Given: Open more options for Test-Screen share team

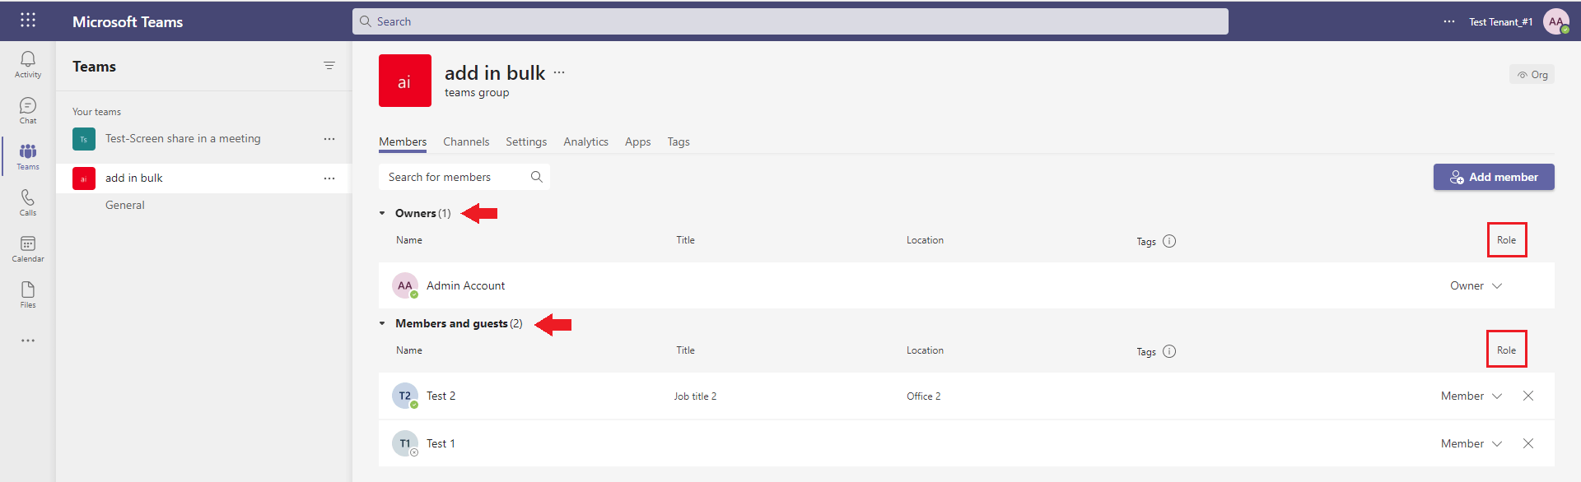Looking at the screenshot, I should [x=329, y=139].
